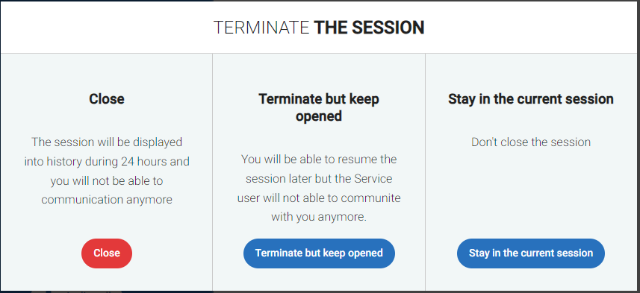The height and width of the screenshot is (293, 640).
Task: Click the line 'you will not be able to'
Action: click(107, 180)
